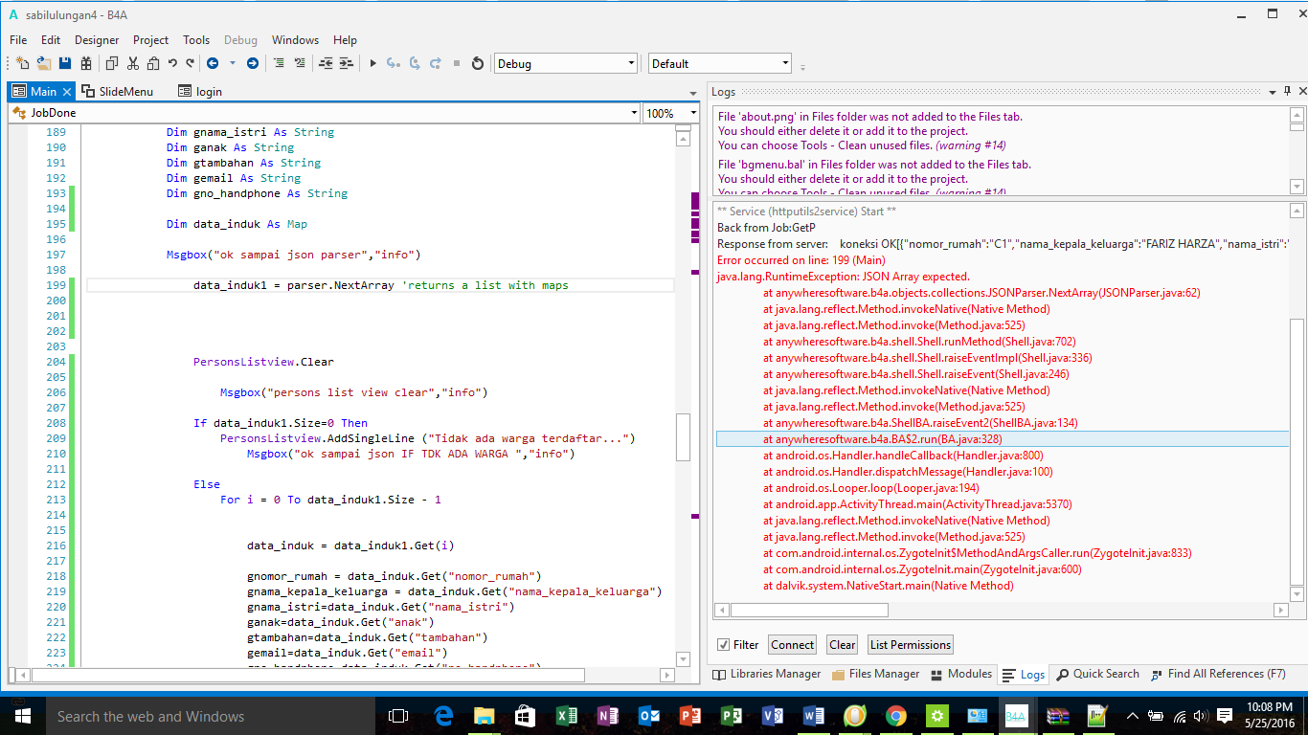Click the Restart circular arrow icon

click(x=478, y=63)
